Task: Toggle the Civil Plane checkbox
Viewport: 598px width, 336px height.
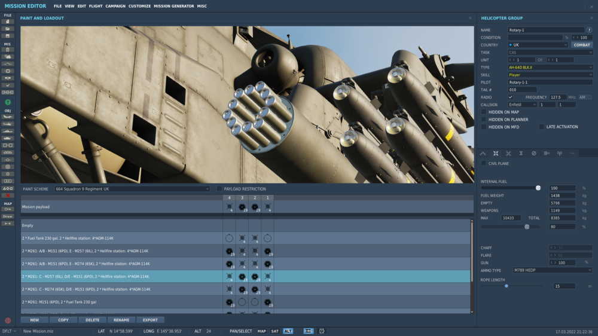Action: coord(484,163)
